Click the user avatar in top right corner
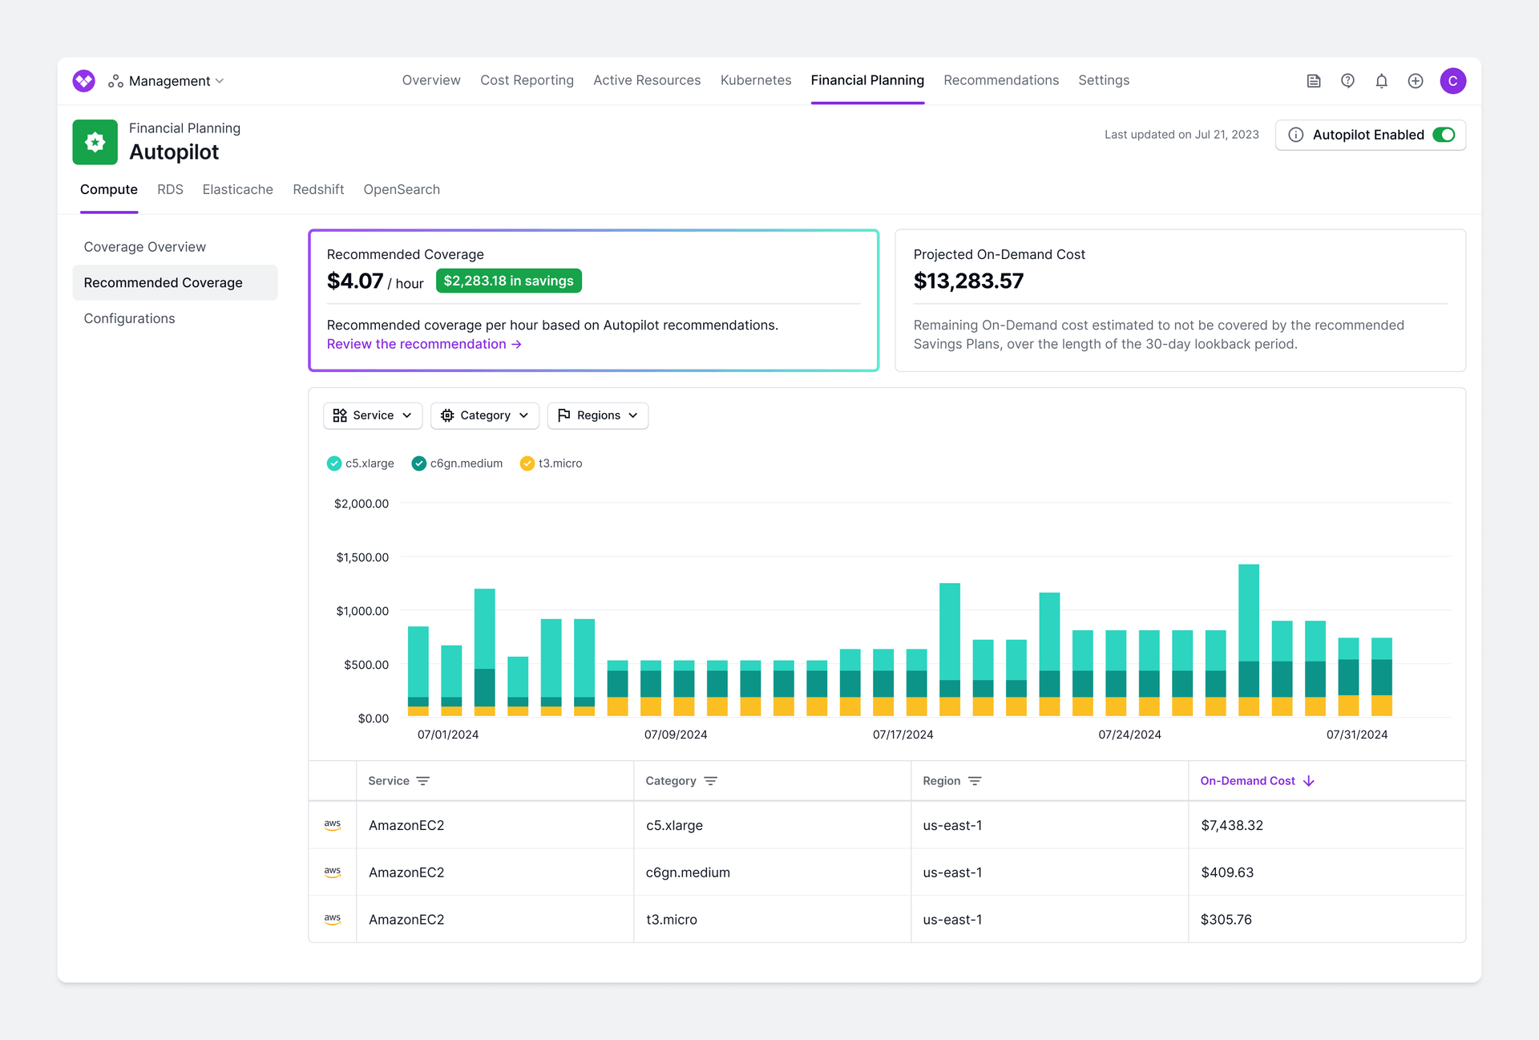 1453,80
